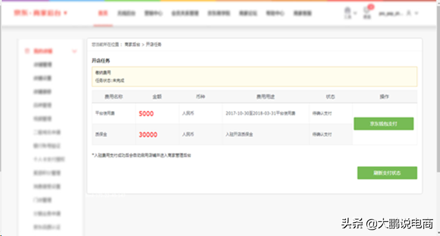Click the 金额 column header
Viewport: 440px width, 236px height.
coord(157,96)
